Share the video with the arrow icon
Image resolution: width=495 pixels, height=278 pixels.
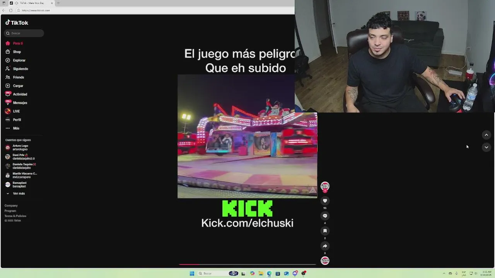pyautogui.click(x=325, y=246)
